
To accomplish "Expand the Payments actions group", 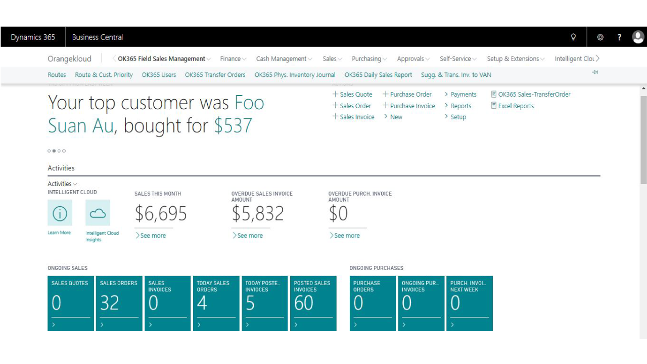I will 460,94.
